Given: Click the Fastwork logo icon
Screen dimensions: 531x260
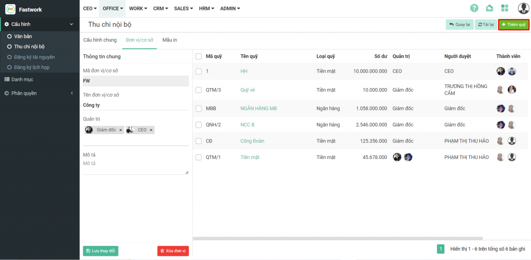Looking at the screenshot, I should (x=10, y=9).
